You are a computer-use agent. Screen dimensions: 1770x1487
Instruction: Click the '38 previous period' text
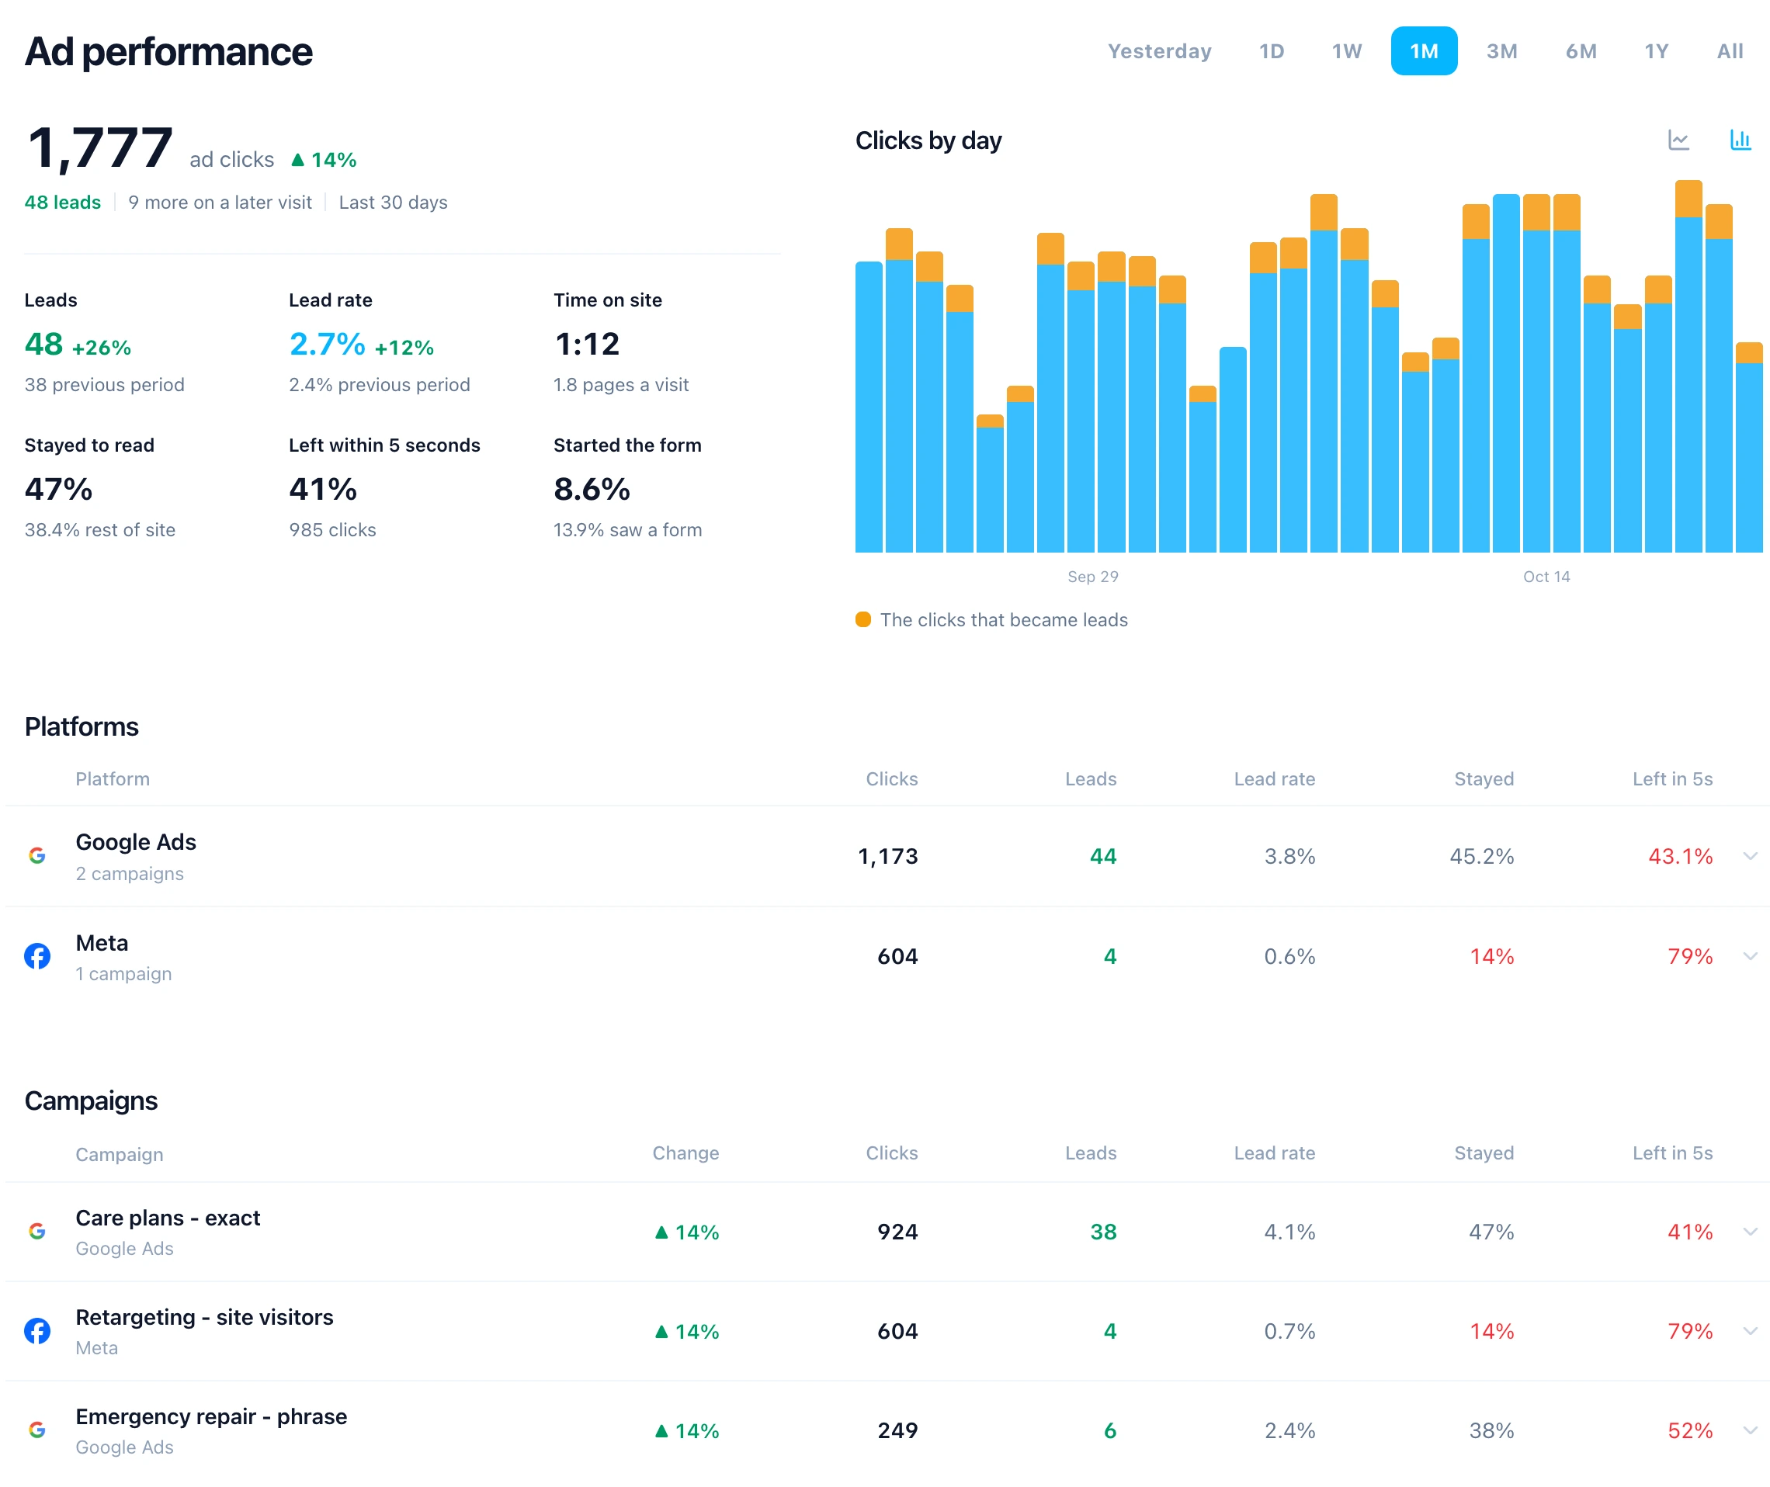point(104,385)
